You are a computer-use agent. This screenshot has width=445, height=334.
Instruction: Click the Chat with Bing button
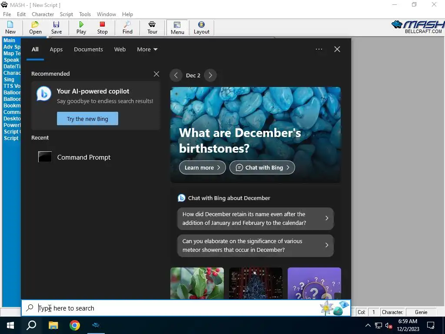(x=262, y=167)
